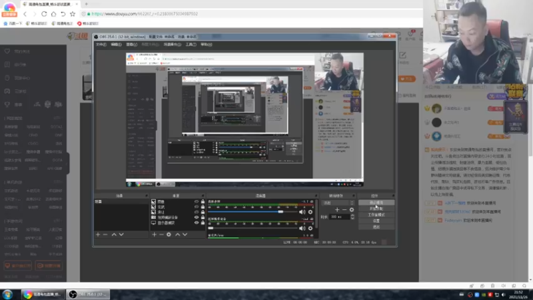Increase transition duration with up stepper

pos(352,215)
